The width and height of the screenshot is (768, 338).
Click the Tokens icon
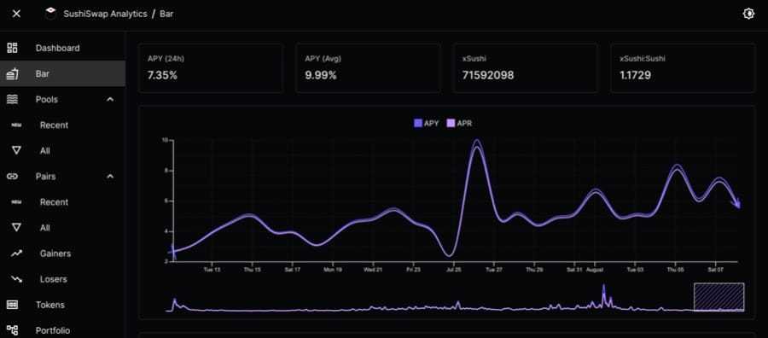click(12, 305)
